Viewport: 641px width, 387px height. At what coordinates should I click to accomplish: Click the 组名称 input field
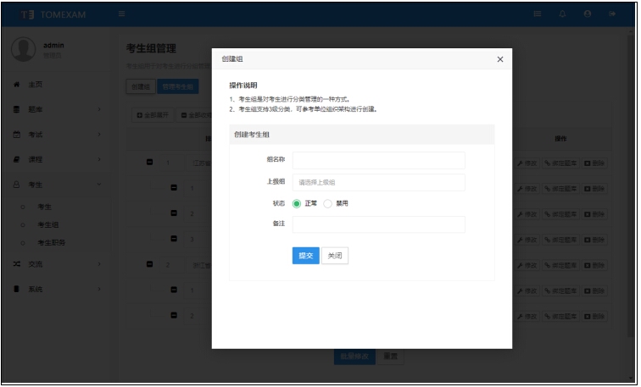click(x=378, y=160)
